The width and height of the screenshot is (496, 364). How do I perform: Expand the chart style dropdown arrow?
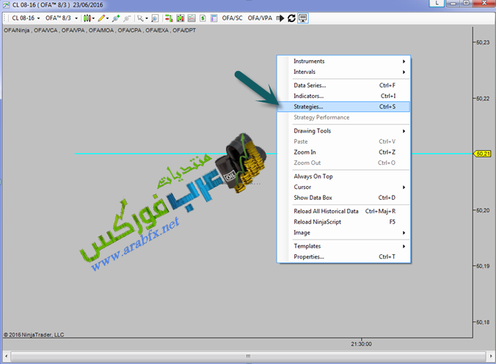(93, 18)
